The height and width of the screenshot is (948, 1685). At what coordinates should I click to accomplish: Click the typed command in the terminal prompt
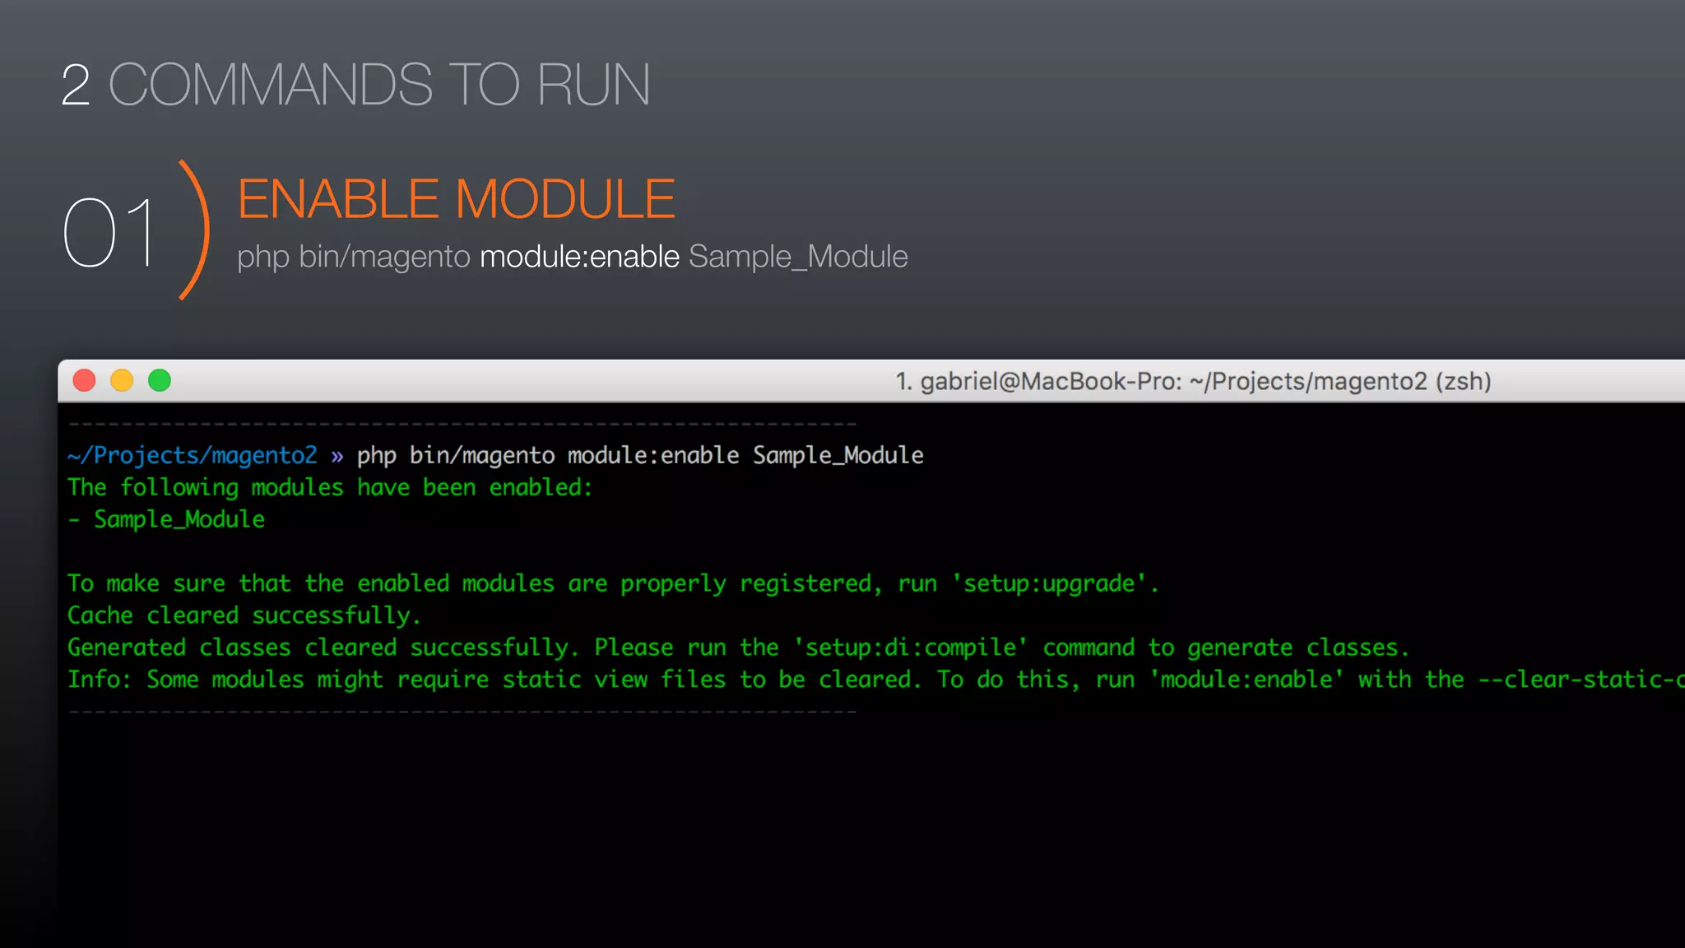click(640, 455)
